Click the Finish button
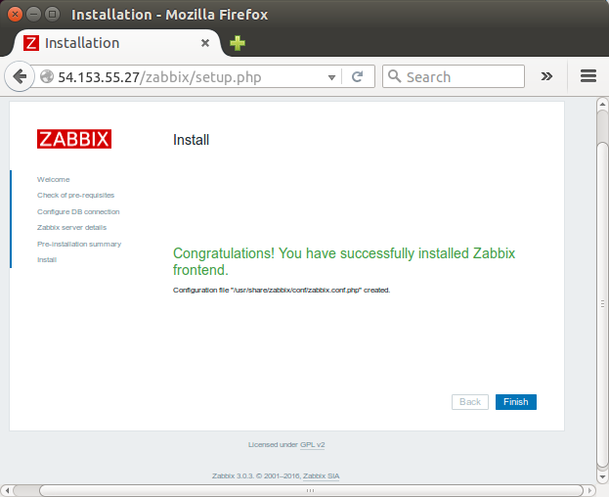This screenshot has height=497, width=609. (x=516, y=402)
